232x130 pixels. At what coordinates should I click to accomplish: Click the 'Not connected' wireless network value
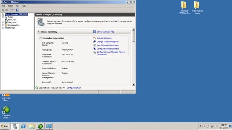(x=67, y=61)
